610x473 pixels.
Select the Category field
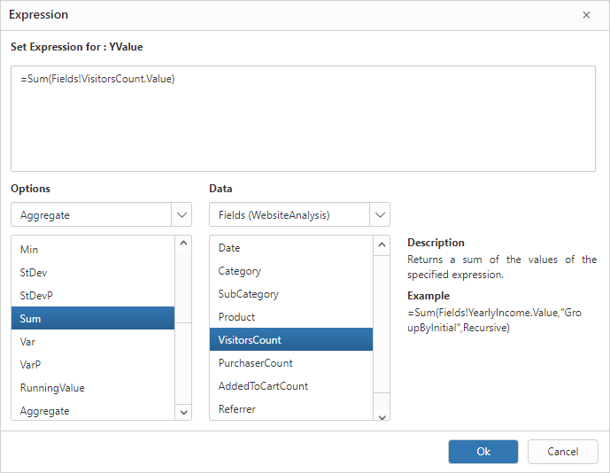pos(291,270)
